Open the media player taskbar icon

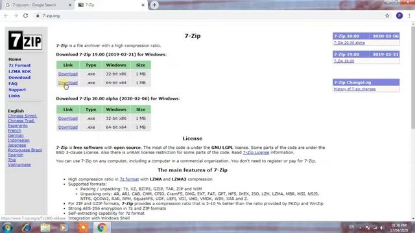click(64, 227)
